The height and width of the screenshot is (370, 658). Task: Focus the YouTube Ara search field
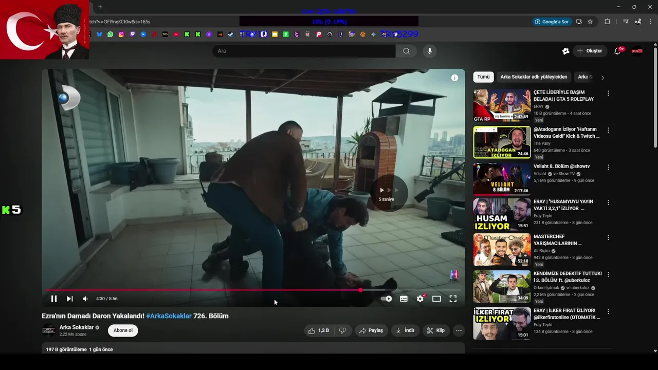pos(304,51)
